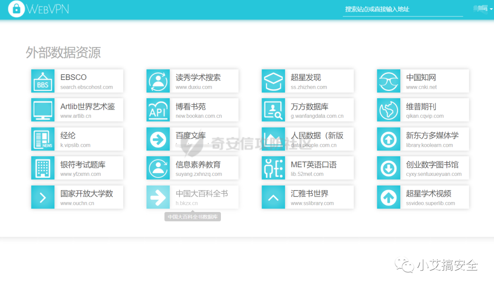The image size is (494, 287).
Task: Click the lib.52met.com address text
Action: point(307,174)
